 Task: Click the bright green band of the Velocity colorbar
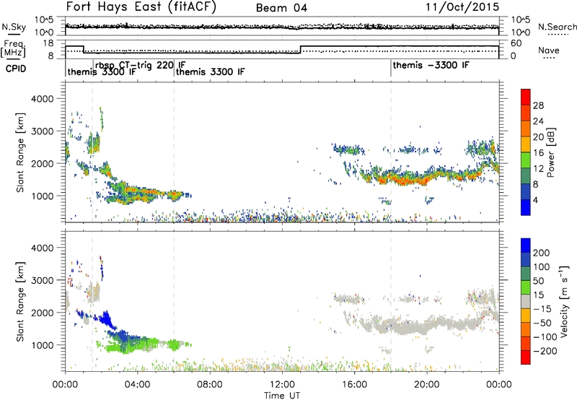click(x=526, y=287)
